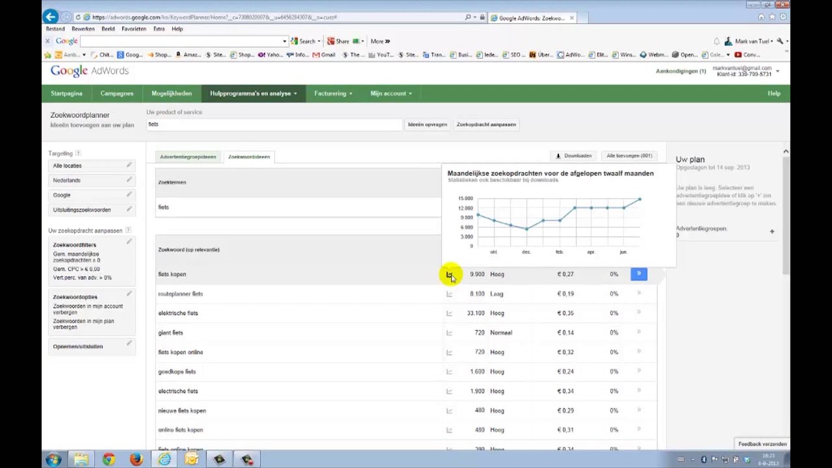
Task: Click the Windows Start button
Action: click(x=53, y=460)
